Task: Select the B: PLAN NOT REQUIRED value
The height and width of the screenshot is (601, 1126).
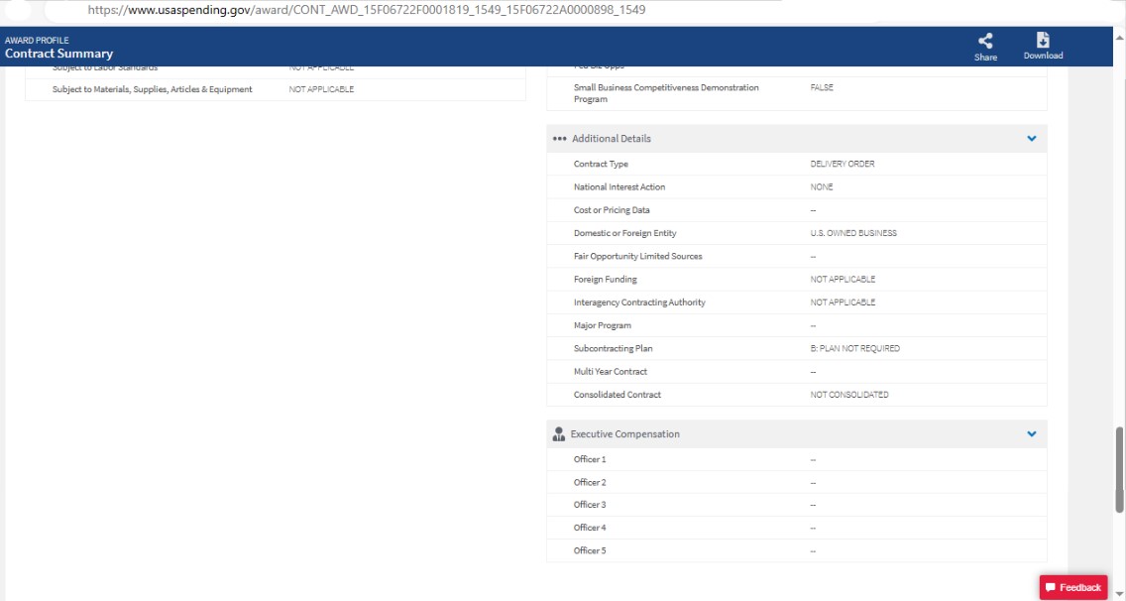Action: (x=854, y=349)
